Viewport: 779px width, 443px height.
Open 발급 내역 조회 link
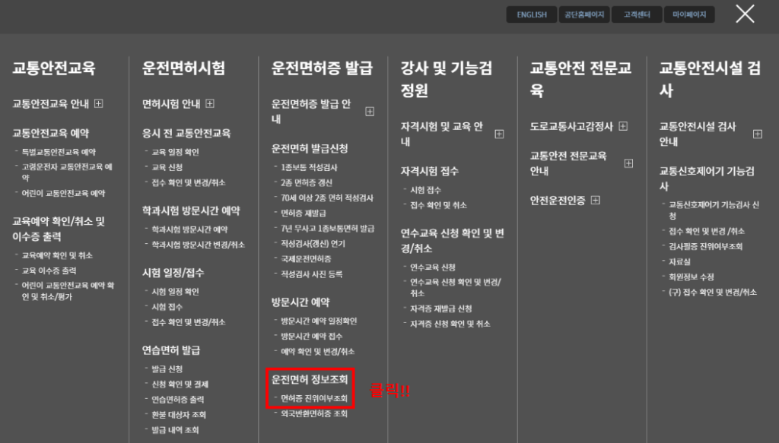click(x=176, y=430)
